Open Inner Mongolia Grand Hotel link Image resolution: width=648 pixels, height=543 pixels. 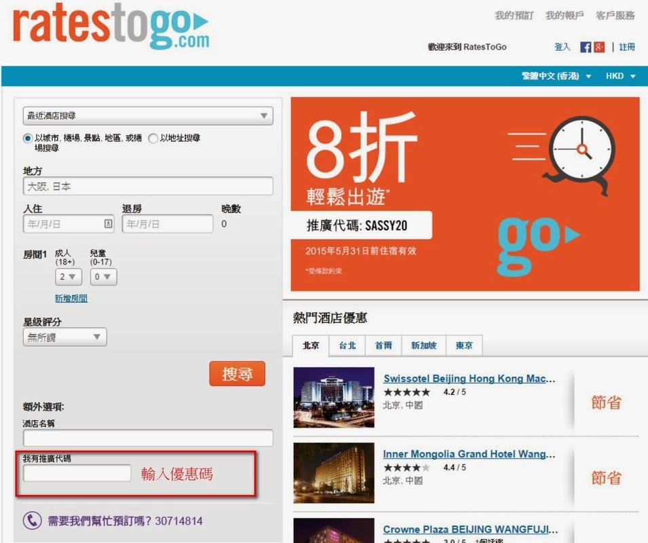pyautogui.click(x=469, y=454)
